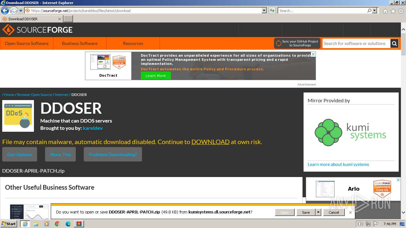Open a new blank tab

[68, 19]
